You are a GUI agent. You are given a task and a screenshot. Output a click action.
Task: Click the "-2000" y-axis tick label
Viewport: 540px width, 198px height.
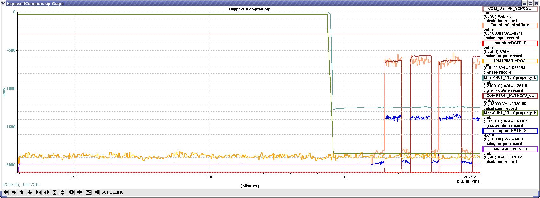coord(10,165)
